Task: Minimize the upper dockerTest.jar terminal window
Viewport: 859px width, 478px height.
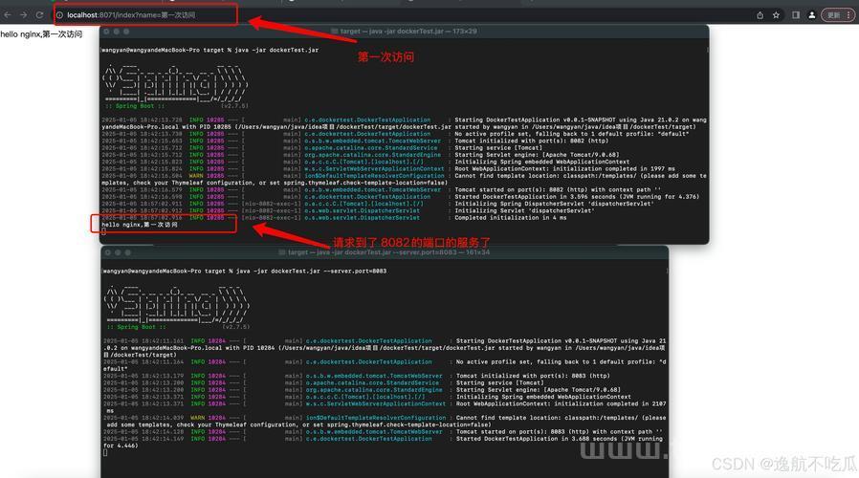Action: click(x=117, y=32)
